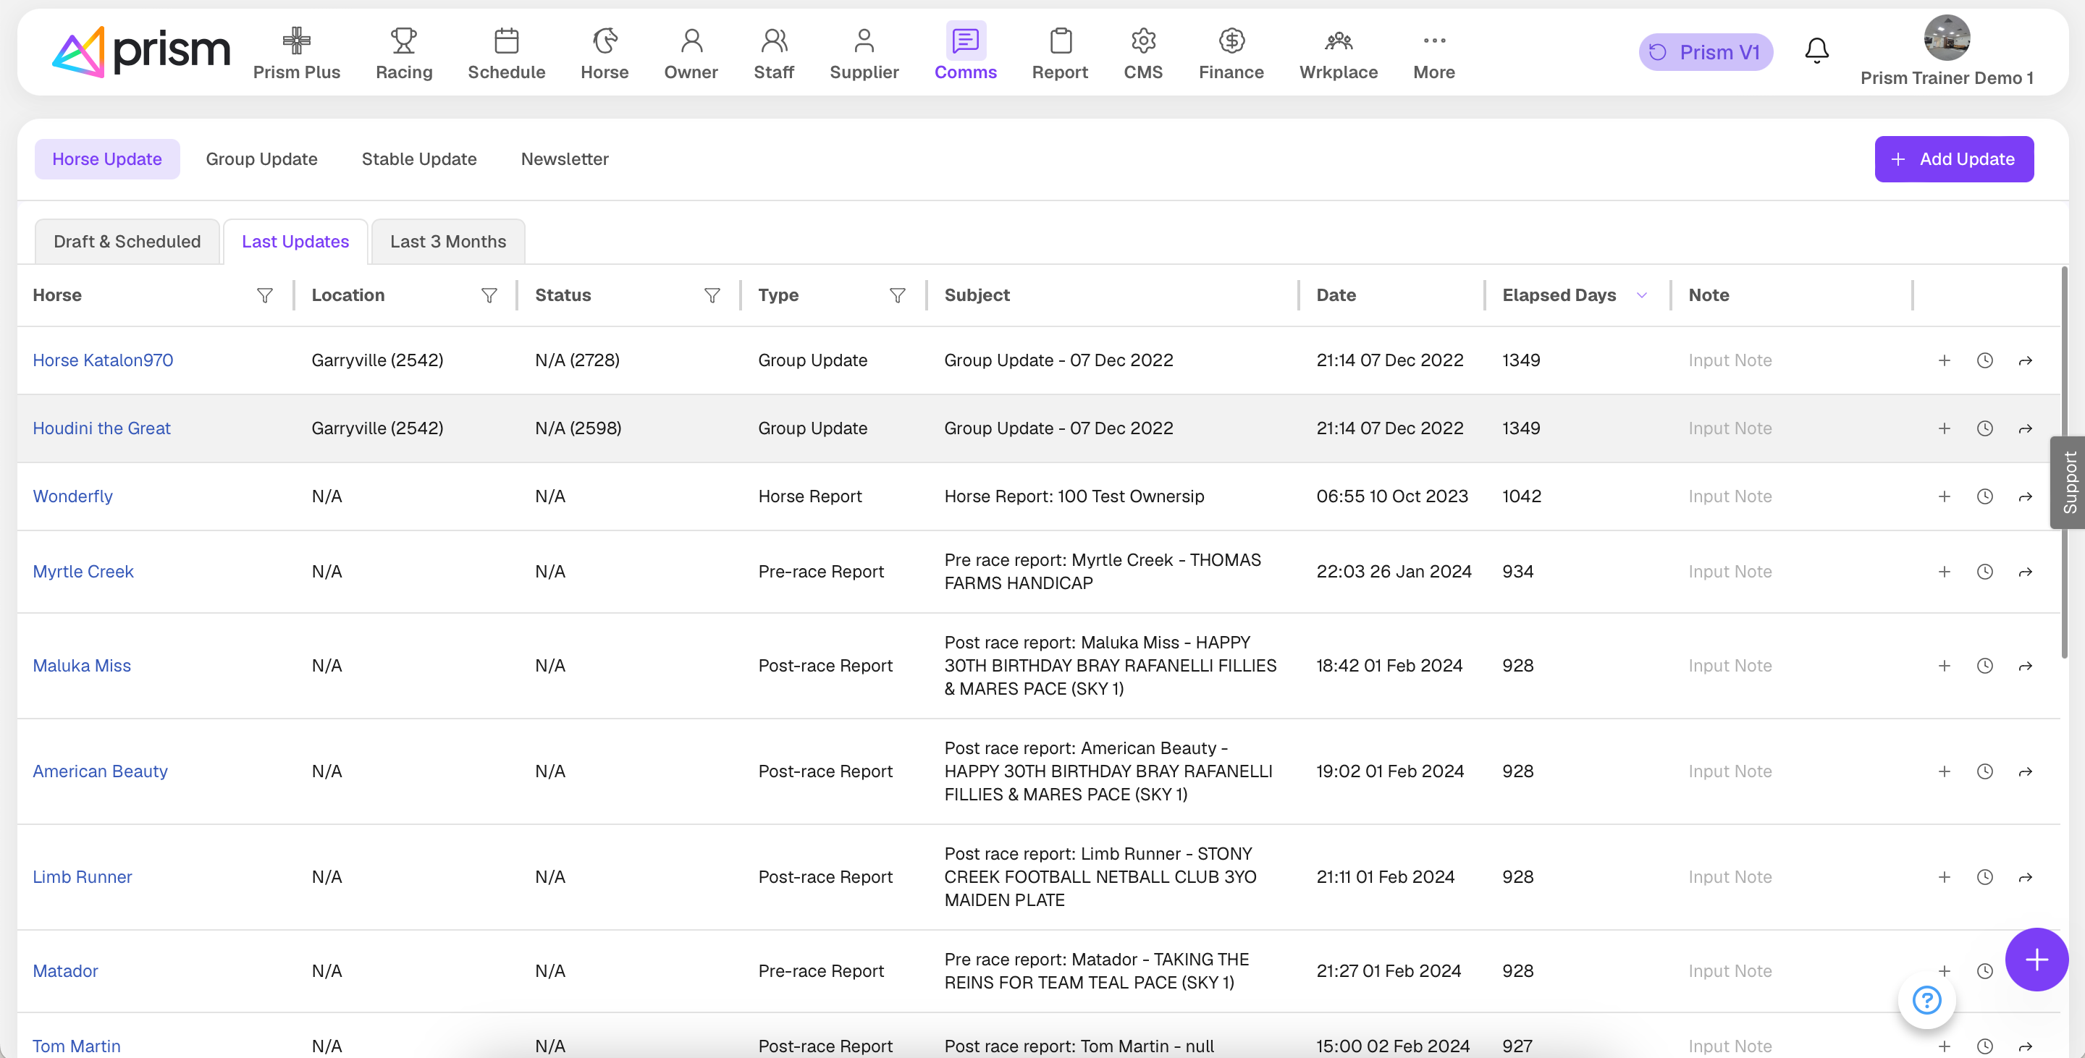Screen dimensions: 2085x1058
Task: Click share arrow for Myrtle Creek row
Action: [2025, 572]
